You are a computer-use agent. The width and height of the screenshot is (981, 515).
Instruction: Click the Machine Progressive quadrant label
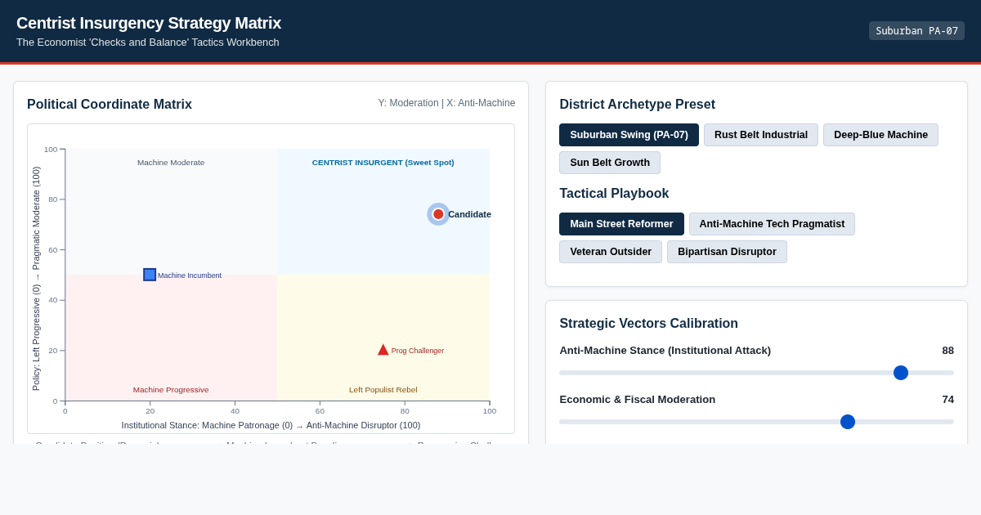pos(171,389)
